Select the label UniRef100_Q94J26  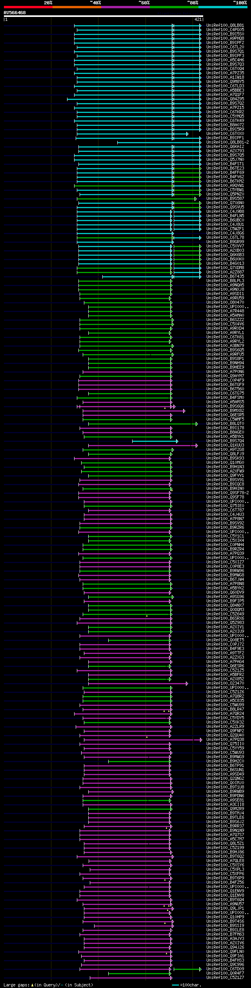pyautogui.click(x=225, y=947)
